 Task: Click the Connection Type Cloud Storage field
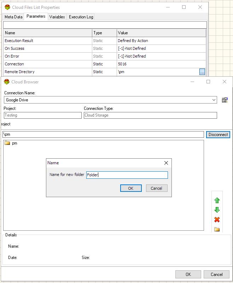[x=150, y=115]
